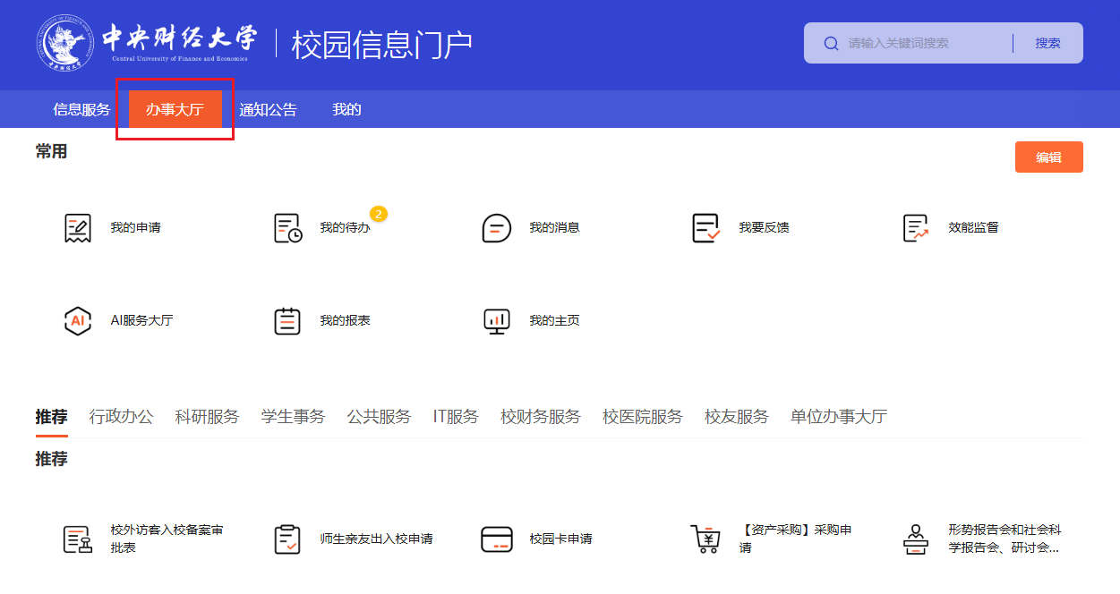This screenshot has width=1120, height=594.
Task: Open the 通知公告 navigation tab
Action: [x=268, y=110]
